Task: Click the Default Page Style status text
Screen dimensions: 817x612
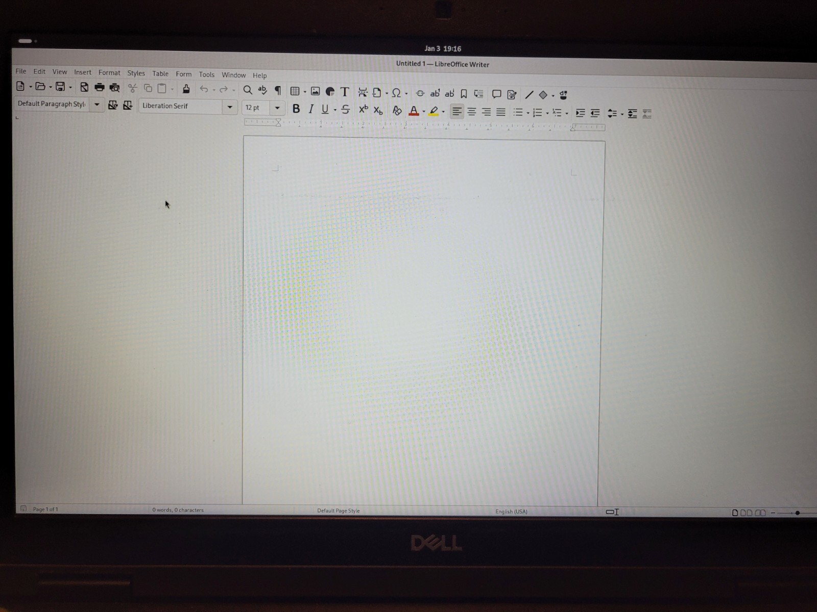Action: [339, 511]
